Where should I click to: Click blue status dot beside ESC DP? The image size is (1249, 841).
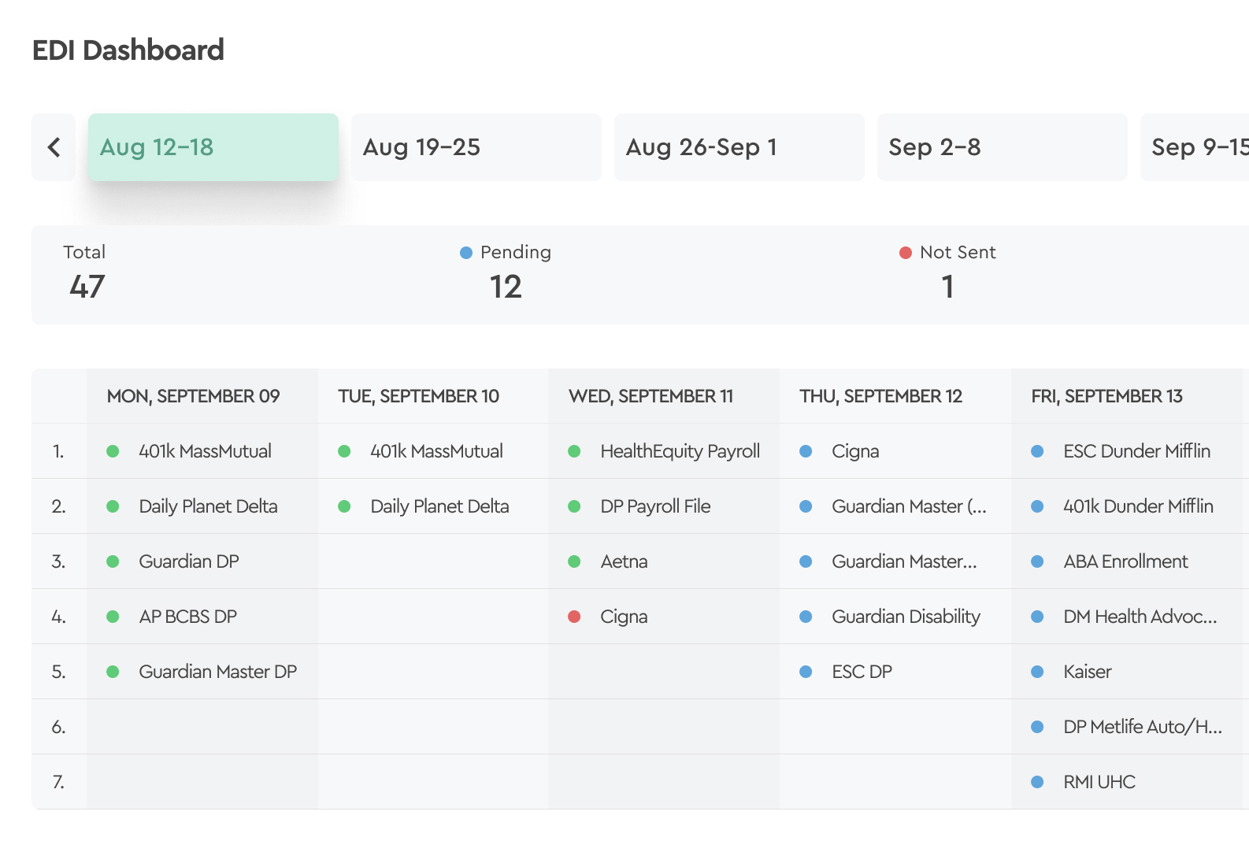[806, 672]
